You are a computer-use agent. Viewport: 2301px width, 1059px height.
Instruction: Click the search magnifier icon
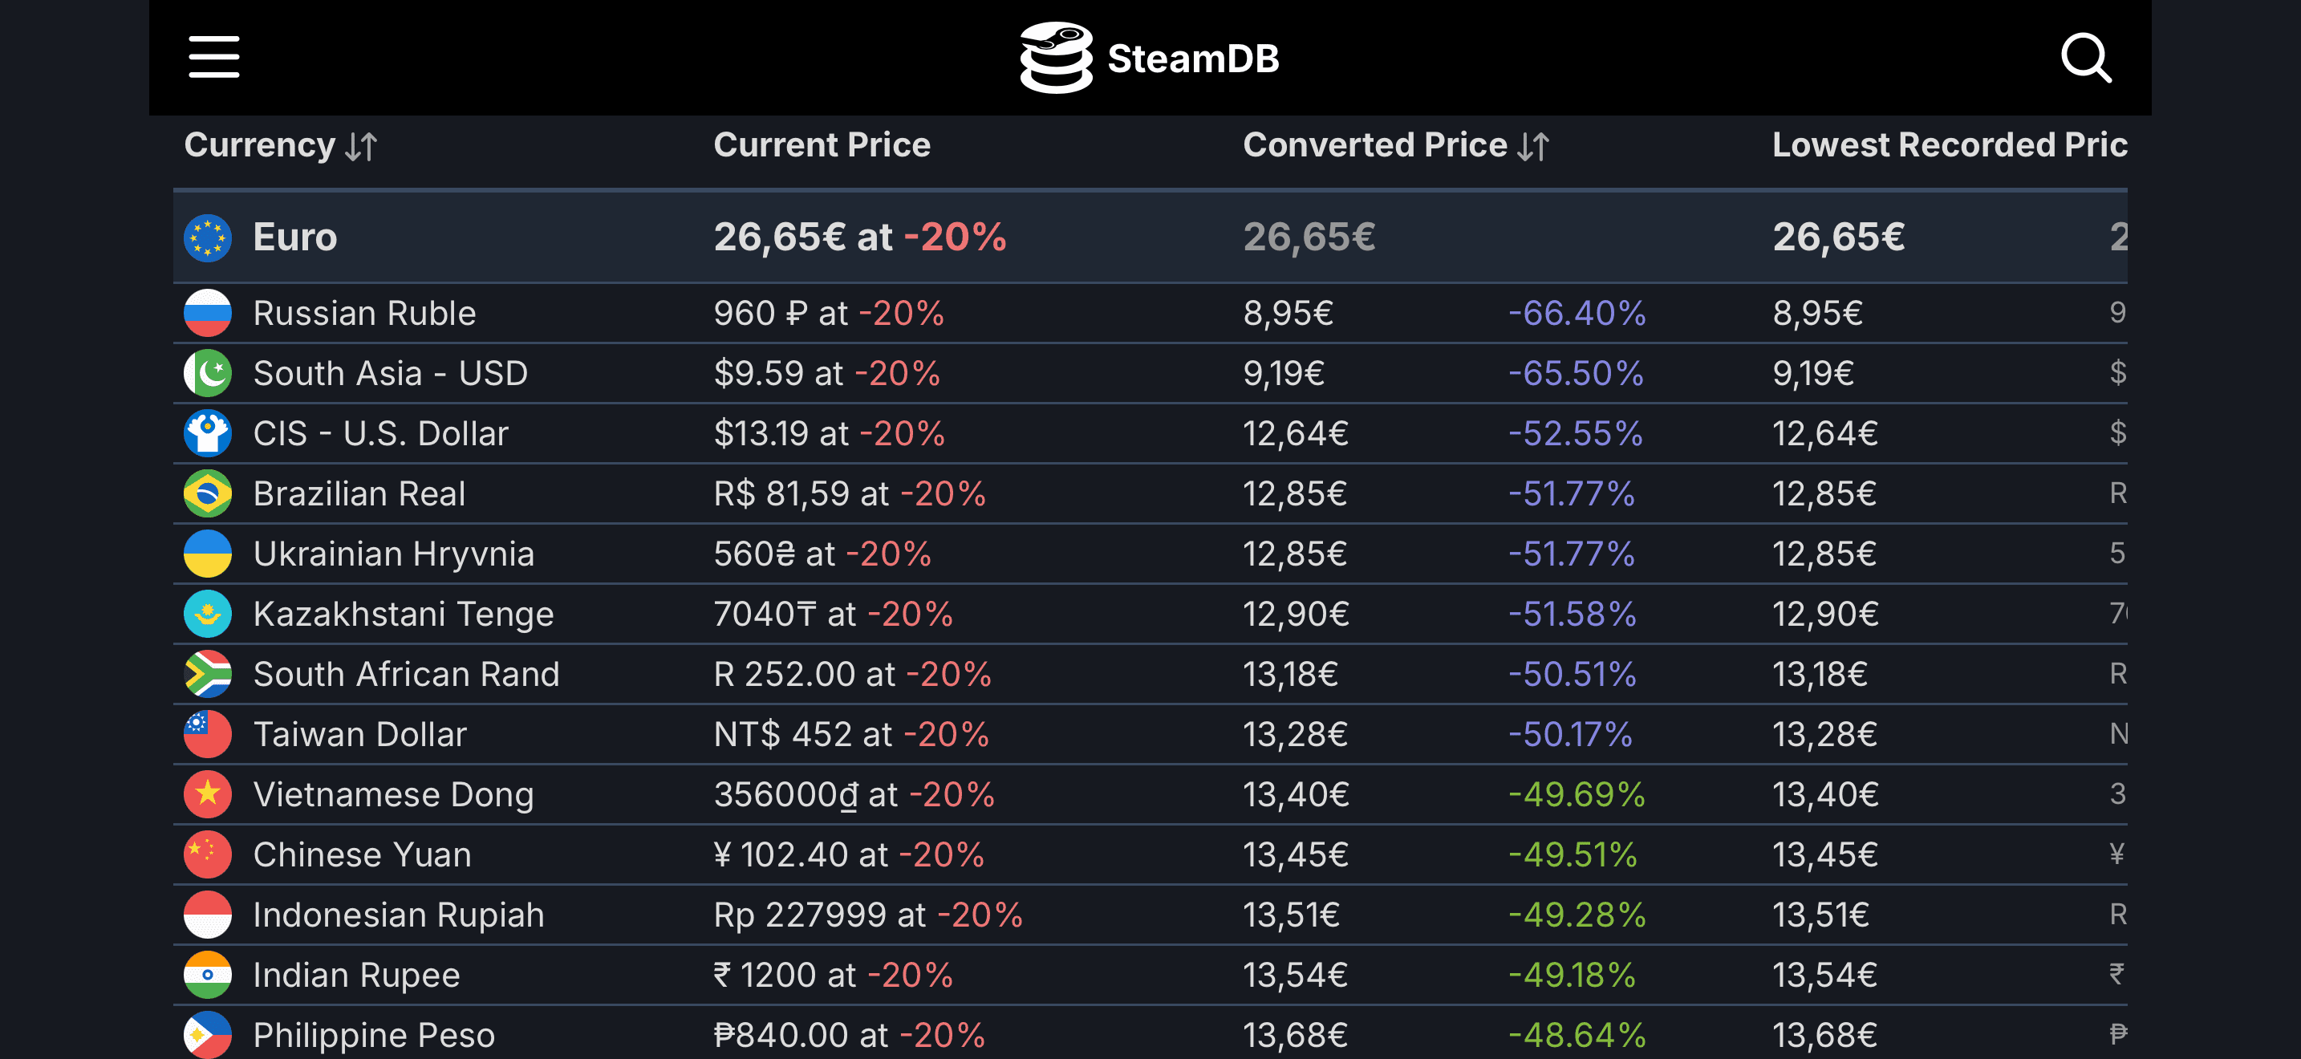coord(2085,58)
